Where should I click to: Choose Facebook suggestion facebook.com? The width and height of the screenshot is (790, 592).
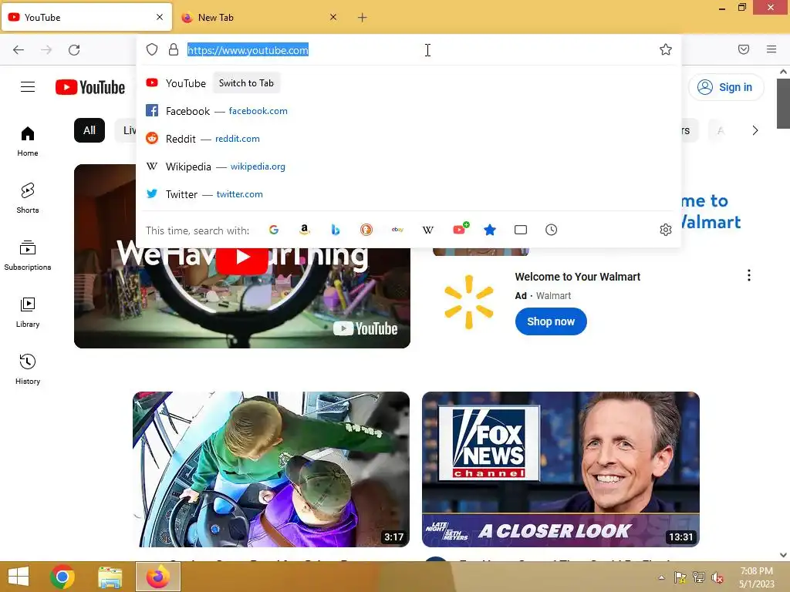[x=408, y=111]
